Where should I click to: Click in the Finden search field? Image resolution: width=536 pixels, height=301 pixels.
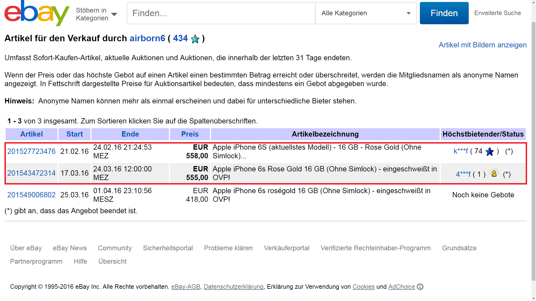[221, 13]
